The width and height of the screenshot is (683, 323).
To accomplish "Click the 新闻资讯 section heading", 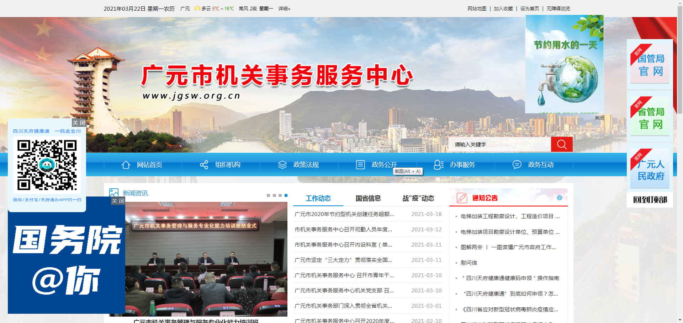I will [136, 193].
